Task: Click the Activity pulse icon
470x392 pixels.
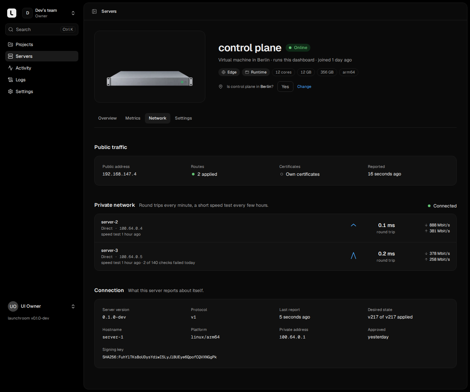Action: coord(10,68)
